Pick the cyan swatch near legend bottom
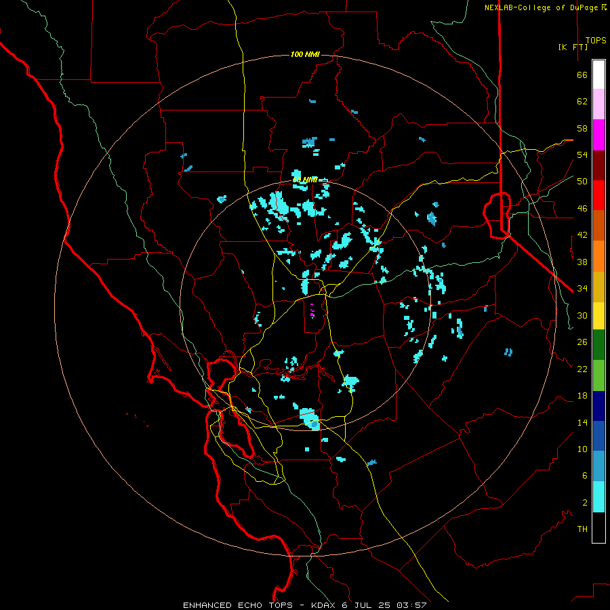The height and width of the screenshot is (610, 610). coord(598,497)
